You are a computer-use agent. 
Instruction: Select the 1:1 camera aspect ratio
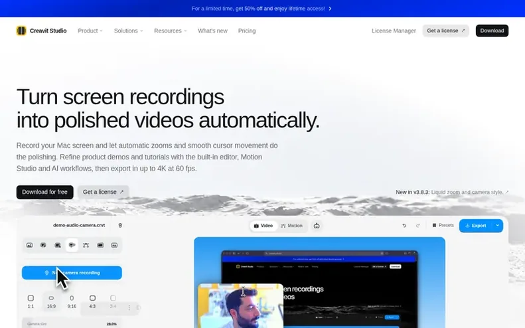31,301
